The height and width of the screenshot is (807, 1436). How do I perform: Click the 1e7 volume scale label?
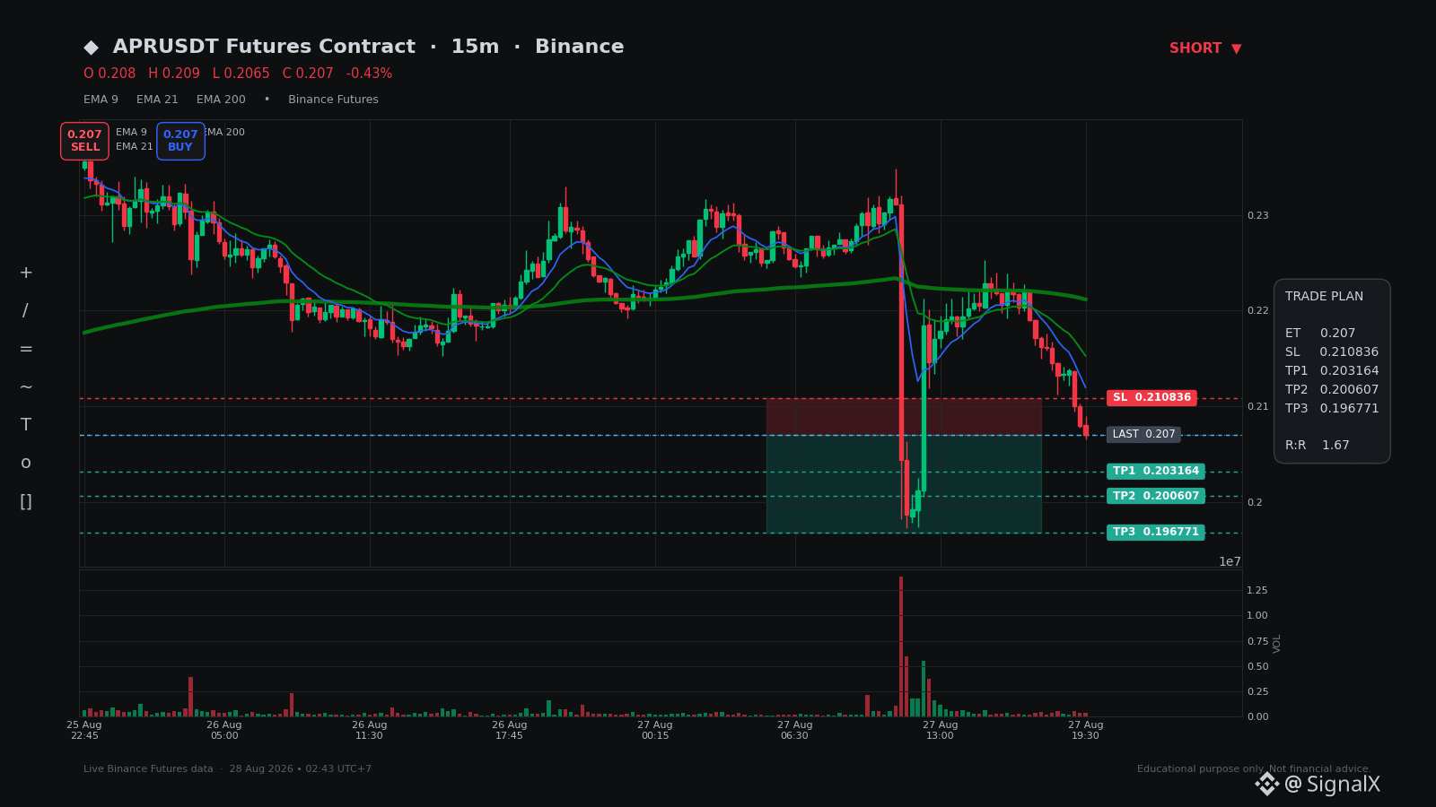tap(1230, 561)
